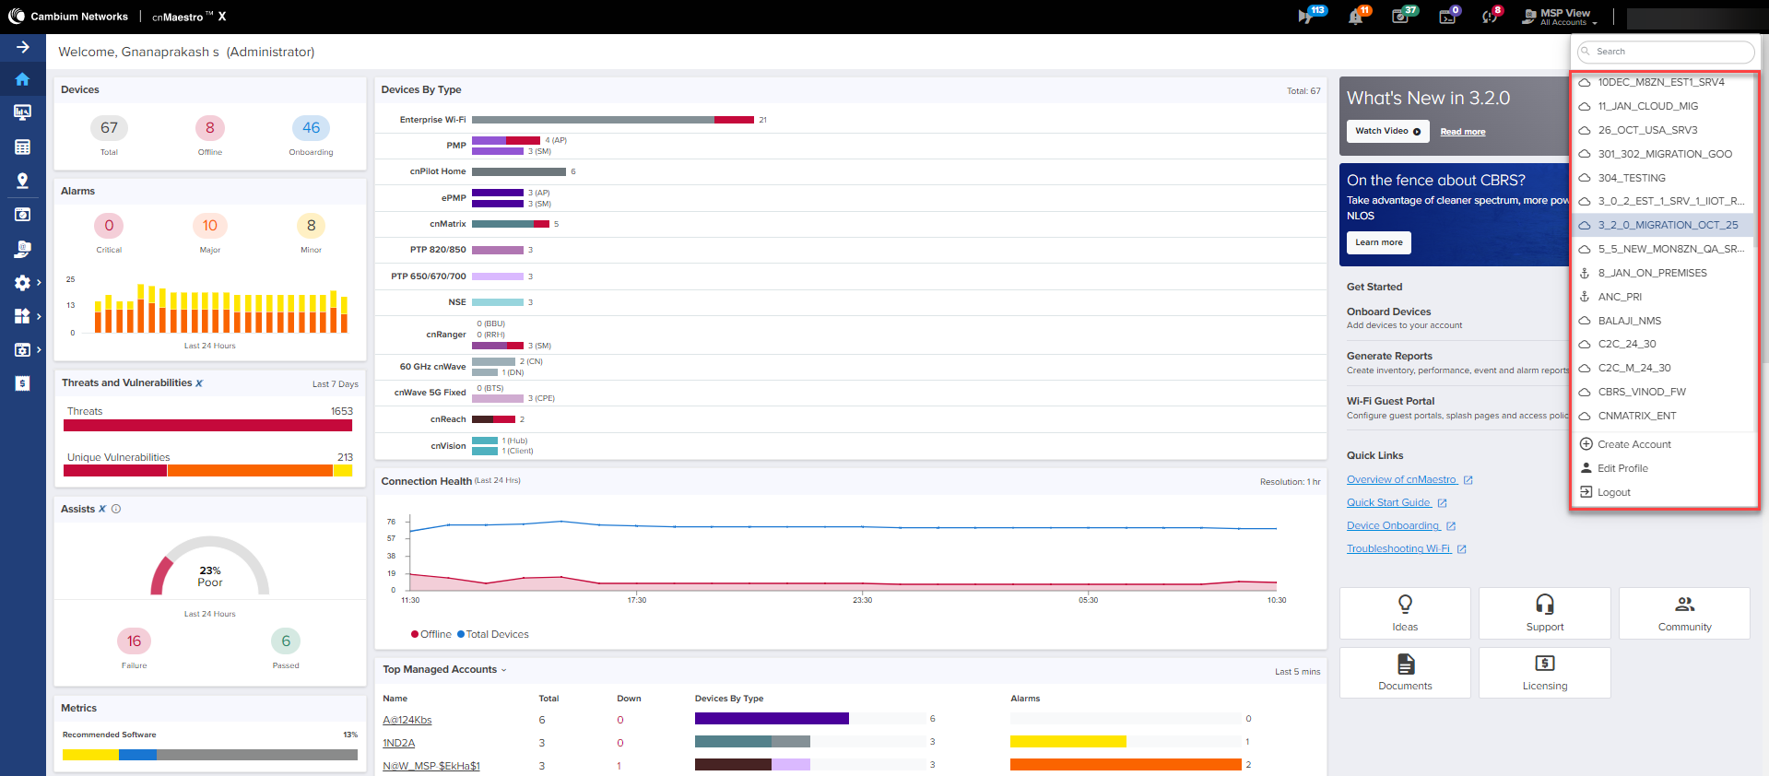Click the Assists info circle icon
The image size is (1769, 776).
tap(116, 509)
